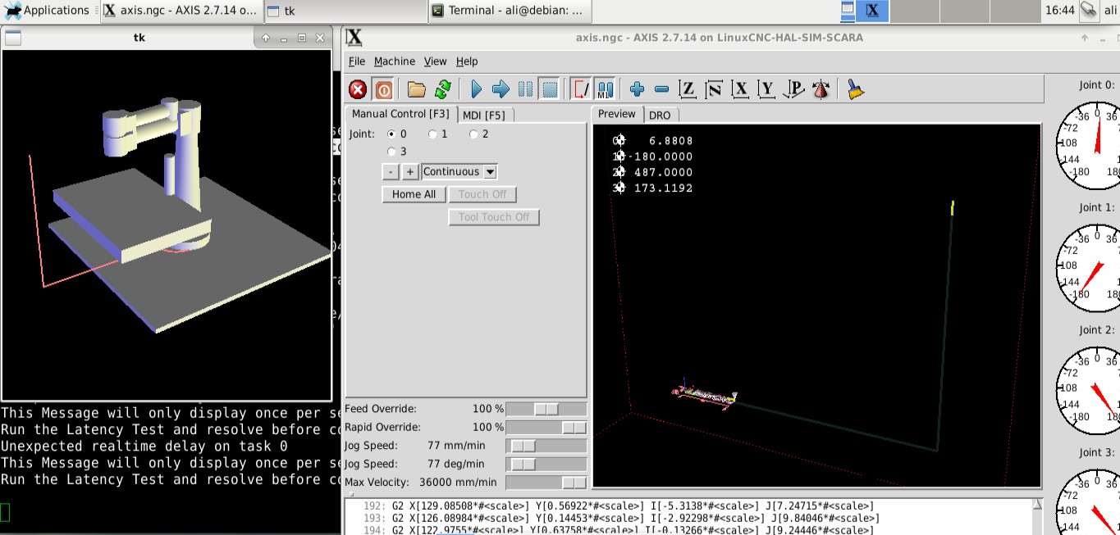Reload the current file with green arrows

pyautogui.click(x=443, y=89)
